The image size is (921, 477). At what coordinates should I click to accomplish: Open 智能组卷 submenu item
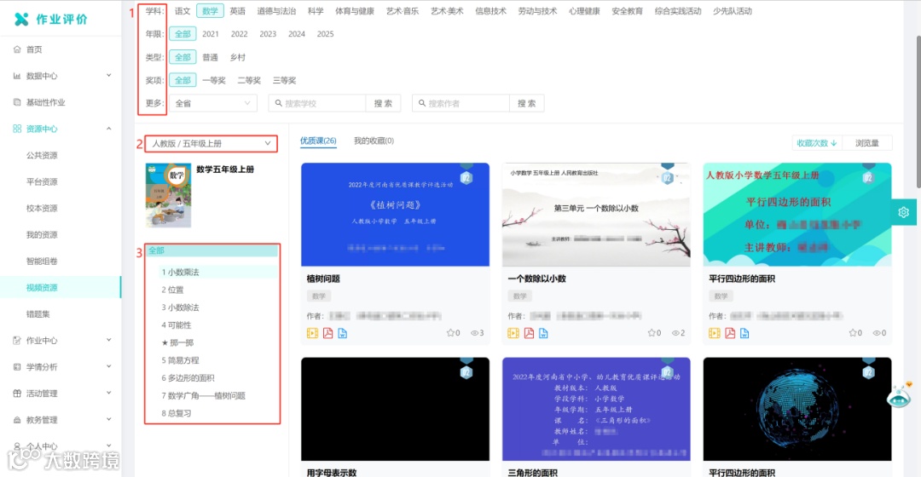42,261
